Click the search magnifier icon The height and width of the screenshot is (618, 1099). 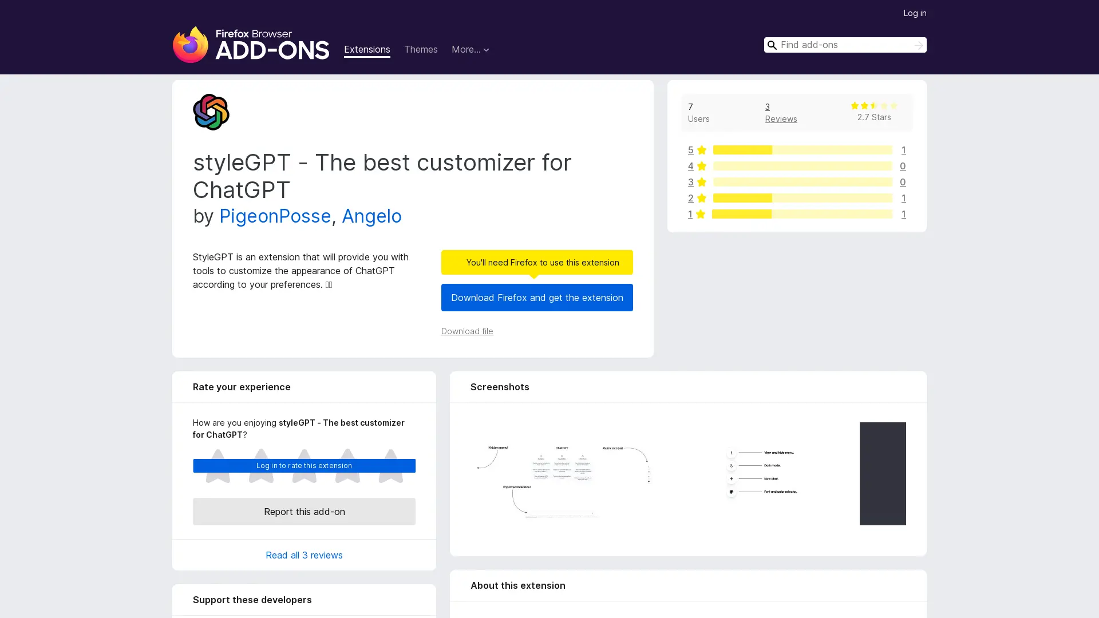click(772, 45)
